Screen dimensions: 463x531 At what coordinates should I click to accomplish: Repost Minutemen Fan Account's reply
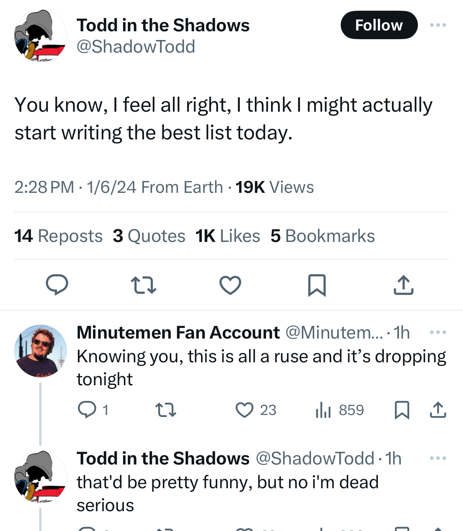click(166, 410)
